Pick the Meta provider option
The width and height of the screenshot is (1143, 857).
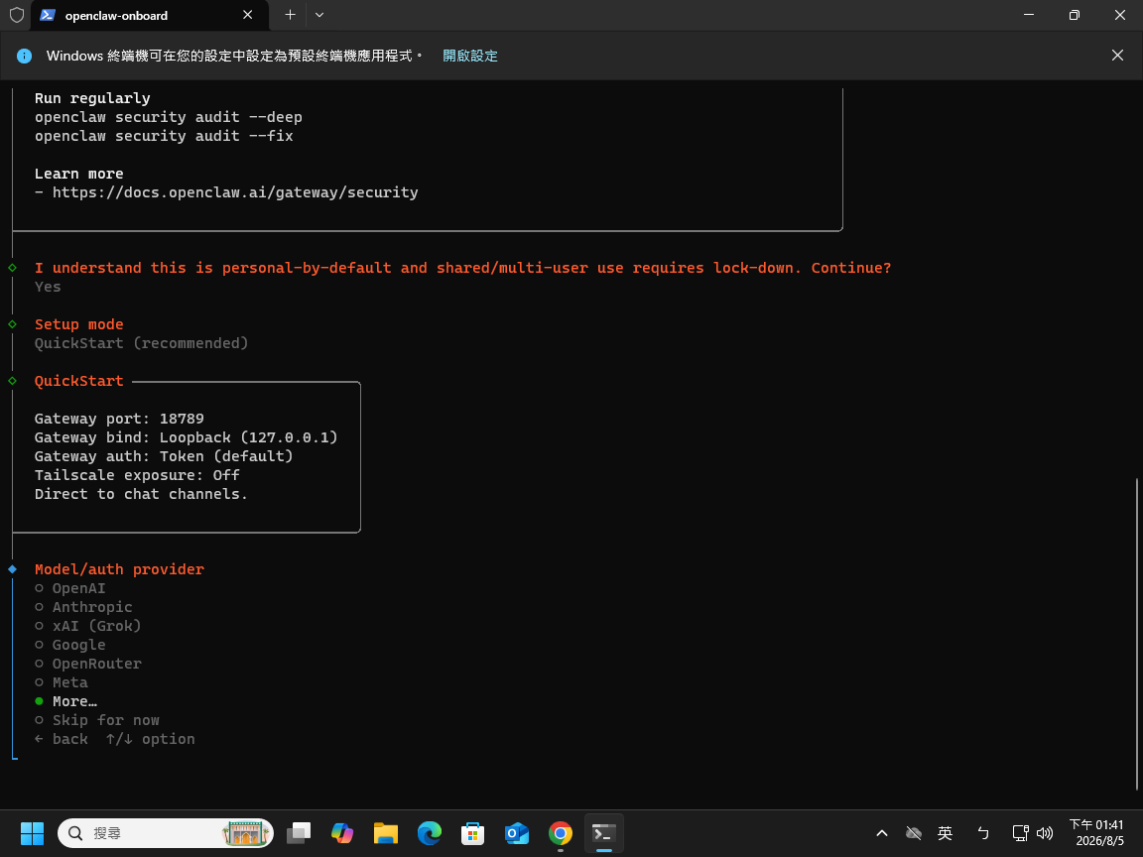pyautogui.click(x=62, y=682)
